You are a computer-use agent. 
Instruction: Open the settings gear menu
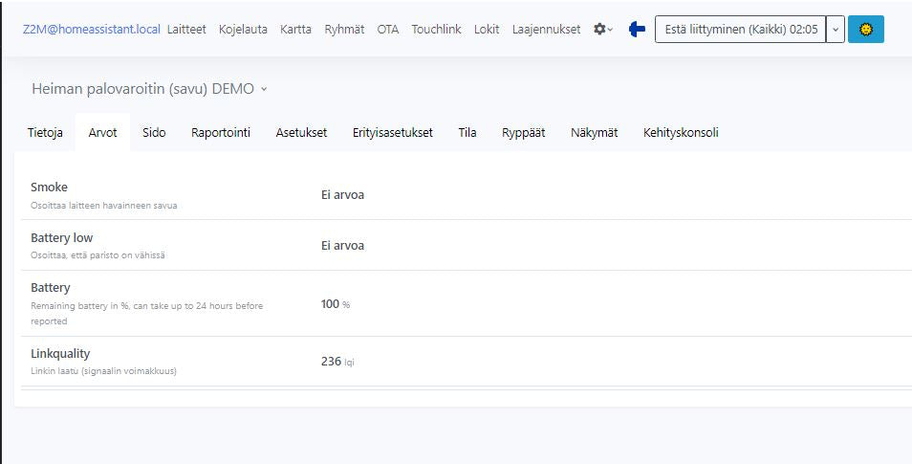tap(603, 29)
